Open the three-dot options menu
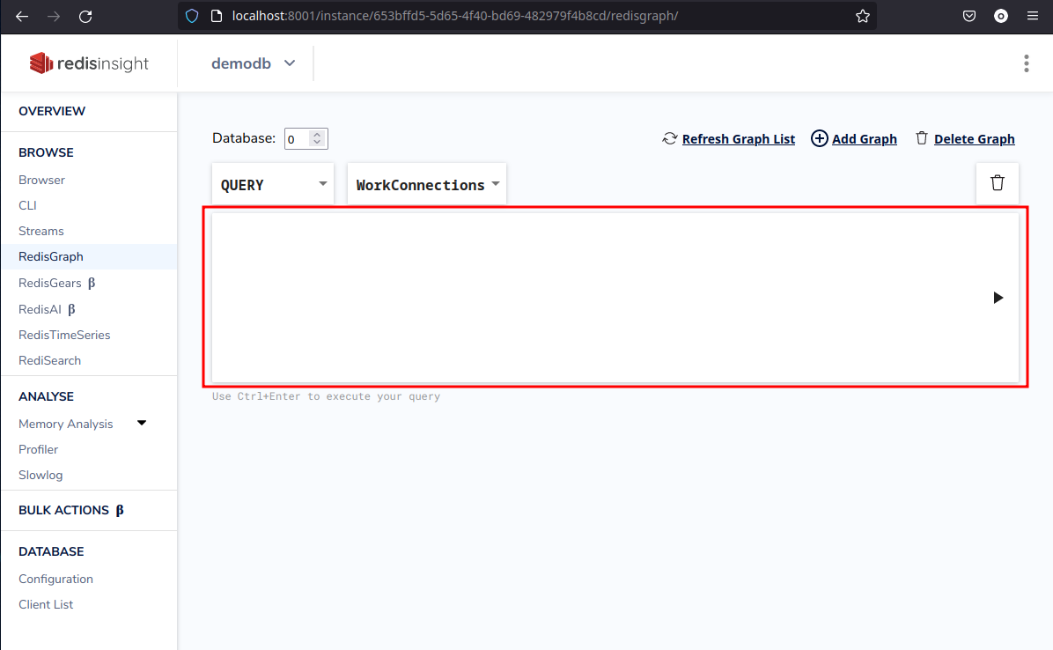This screenshot has height=650, width=1053. (x=1026, y=63)
